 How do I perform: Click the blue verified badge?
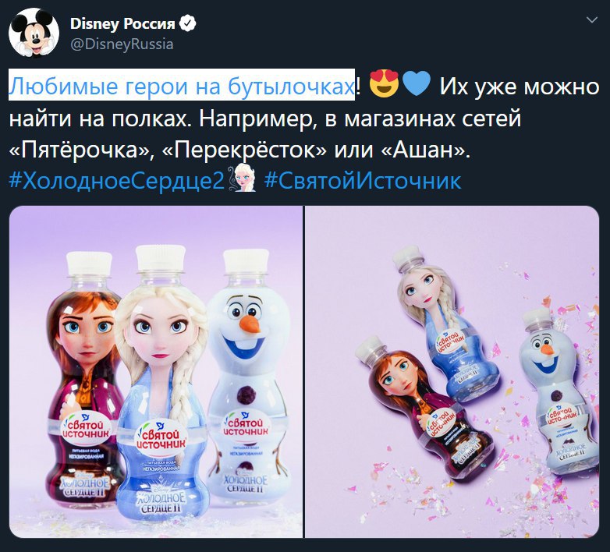[x=187, y=23]
